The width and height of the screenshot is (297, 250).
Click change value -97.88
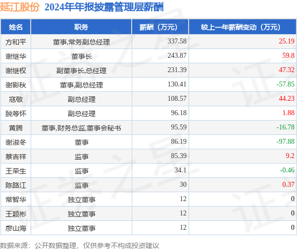[286, 141]
